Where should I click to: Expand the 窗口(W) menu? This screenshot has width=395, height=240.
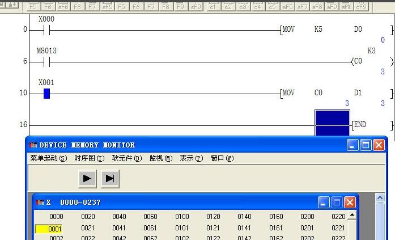(222, 159)
